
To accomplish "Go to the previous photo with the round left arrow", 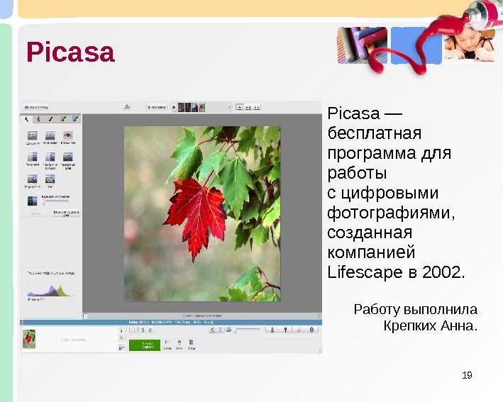I will coord(174,107).
